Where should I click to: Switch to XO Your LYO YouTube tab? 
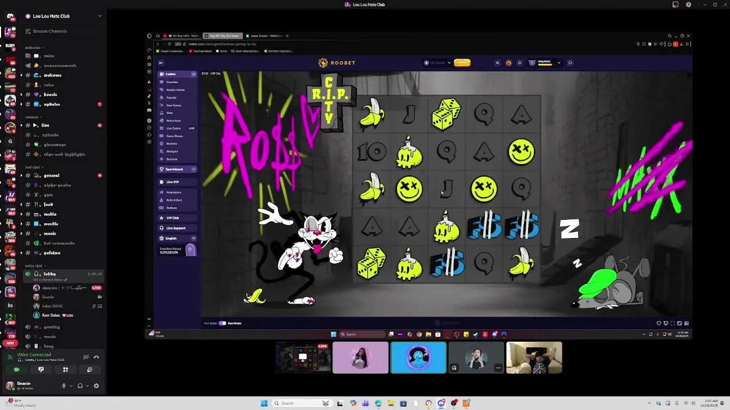pyautogui.click(x=182, y=36)
